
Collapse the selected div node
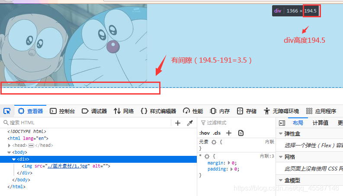tap(14, 159)
